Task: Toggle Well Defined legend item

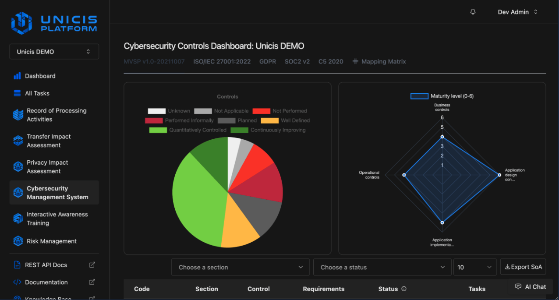Action: pyautogui.click(x=285, y=120)
